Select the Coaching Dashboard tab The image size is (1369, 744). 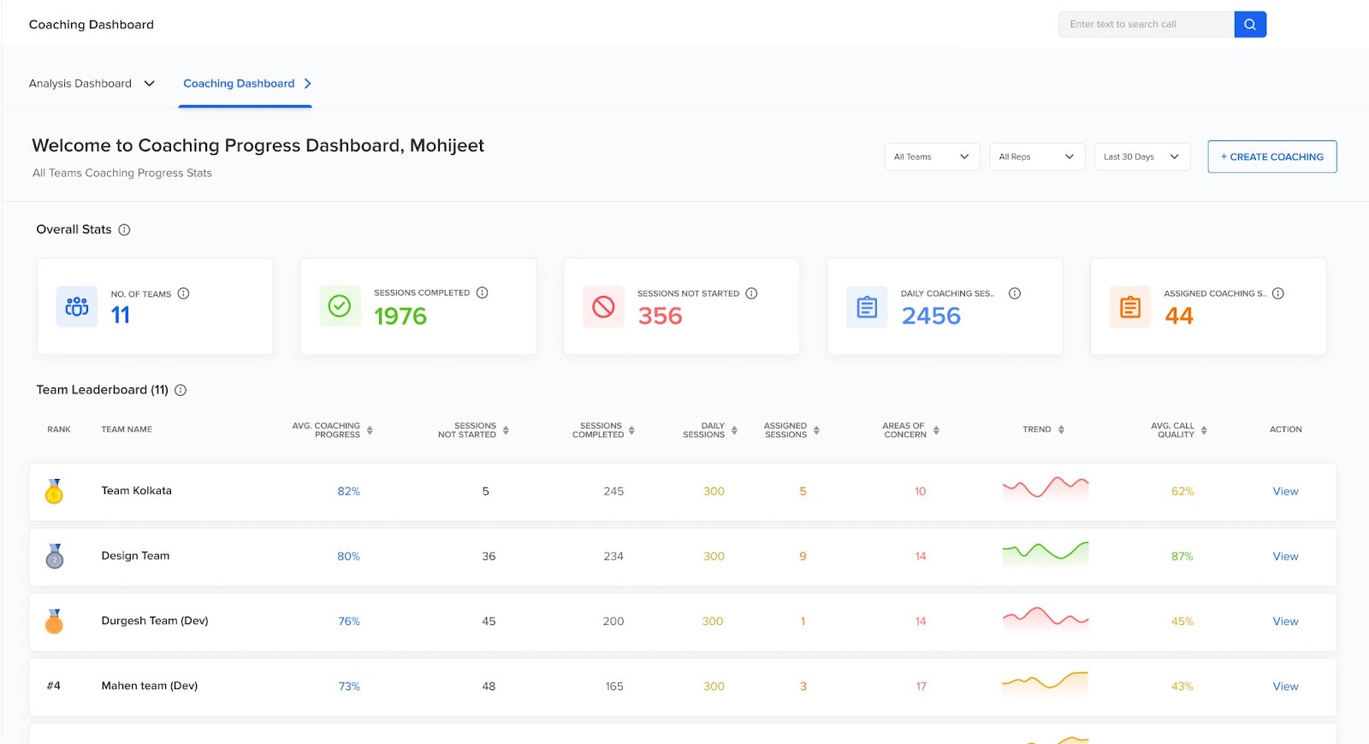[246, 84]
